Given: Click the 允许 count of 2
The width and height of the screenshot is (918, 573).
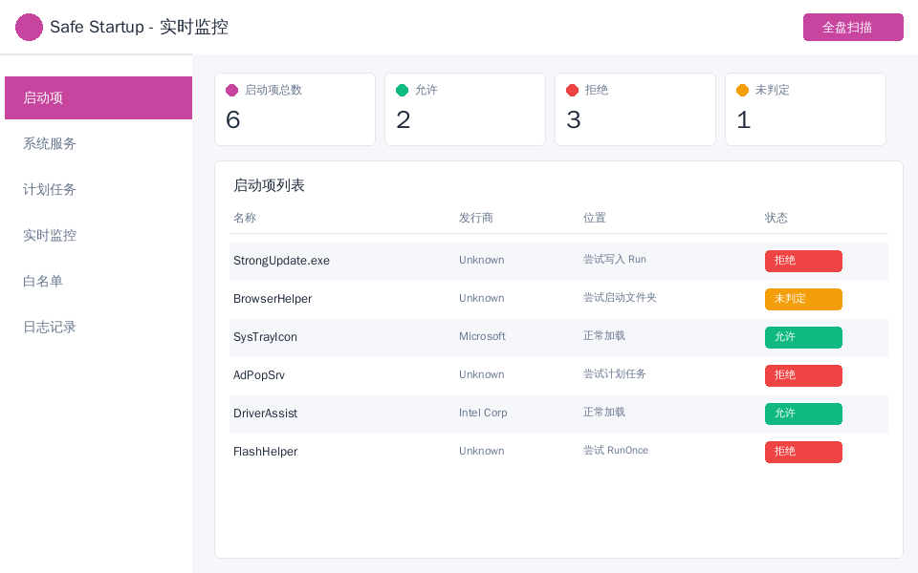Looking at the screenshot, I should pyautogui.click(x=404, y=120).
